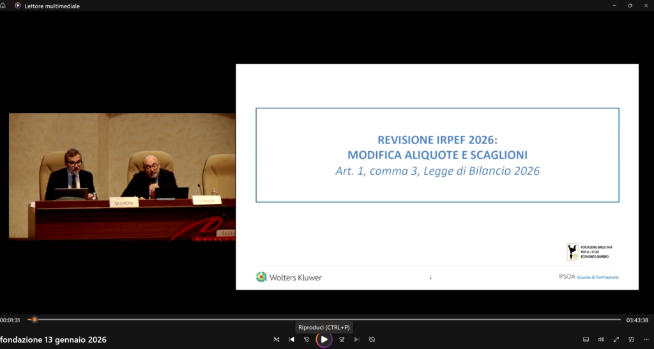This screenshot has height=349, width=654.
Task: Click the elapsed time 00:01:31
Action: coord(10,320)
